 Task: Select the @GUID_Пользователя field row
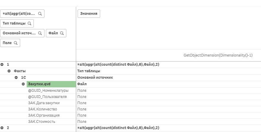tap(47, 97)
